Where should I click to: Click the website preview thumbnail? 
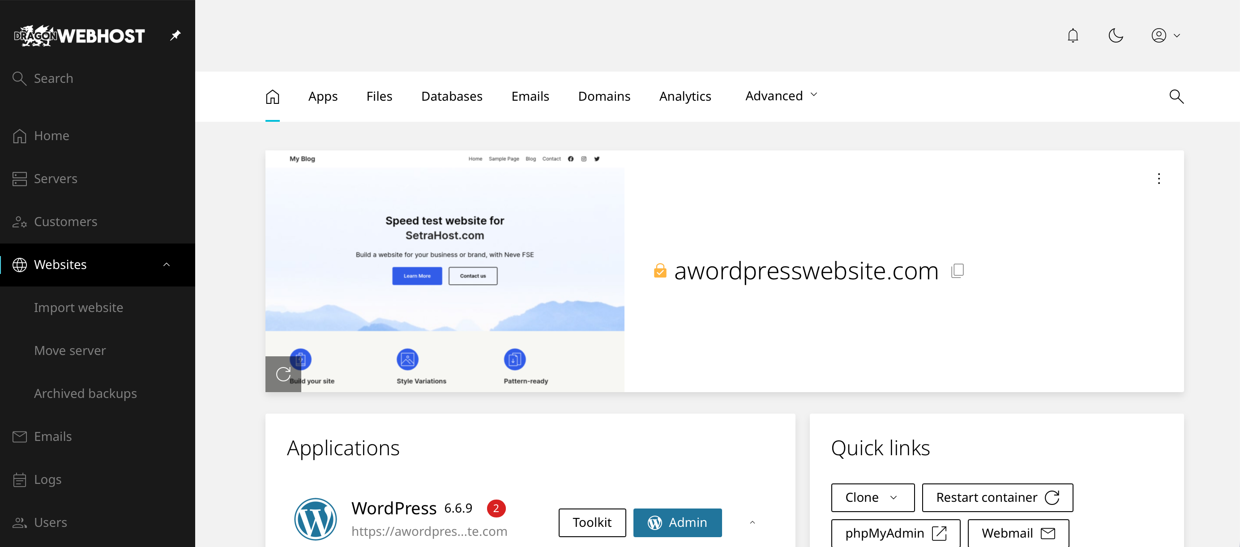pos(445,271)
